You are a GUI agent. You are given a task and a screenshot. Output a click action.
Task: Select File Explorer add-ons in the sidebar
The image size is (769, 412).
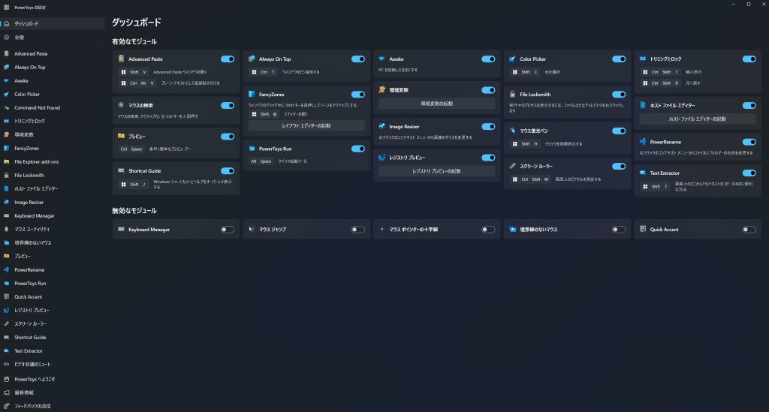click(53, 161)
